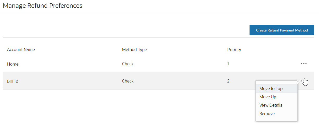
Task: Select the Bill To account name cell
Action: pyautogui.click(x=13, y=81)
